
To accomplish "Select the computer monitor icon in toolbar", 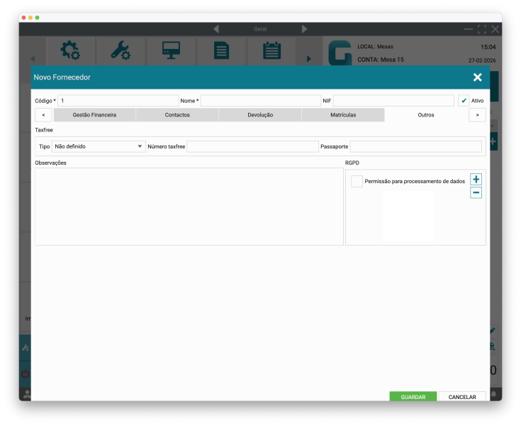I will [171, 51].
